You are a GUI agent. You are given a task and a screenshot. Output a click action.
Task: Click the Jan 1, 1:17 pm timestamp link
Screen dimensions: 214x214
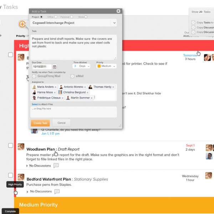point(50,134)
